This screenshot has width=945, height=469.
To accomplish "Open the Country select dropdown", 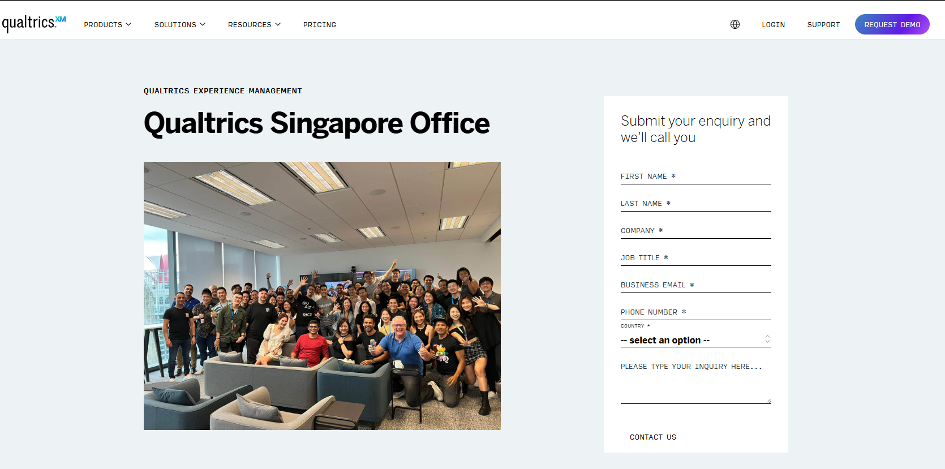I will 690,340.
